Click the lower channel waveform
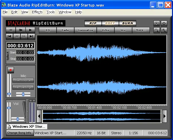This screenshot has width=173, height=140. point(102,87)
